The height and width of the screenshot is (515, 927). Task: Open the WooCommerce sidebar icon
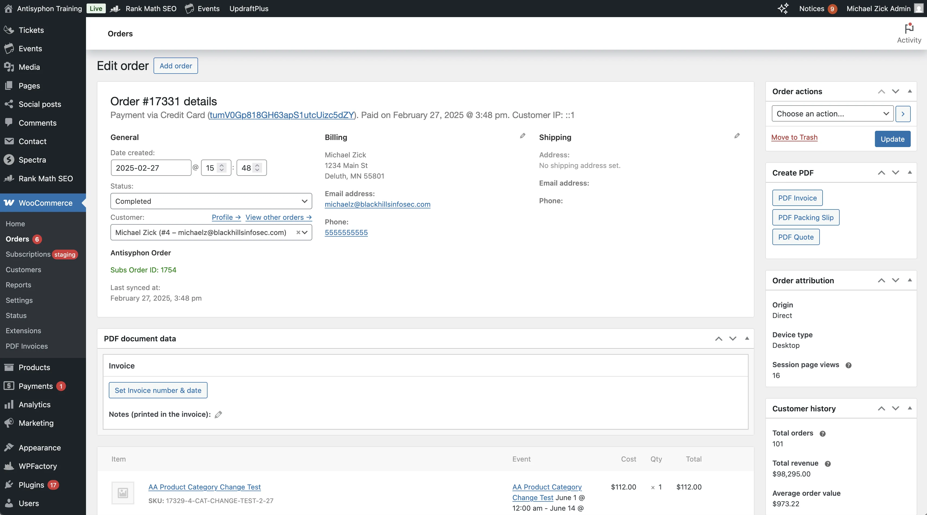click(x=9, y=203)
